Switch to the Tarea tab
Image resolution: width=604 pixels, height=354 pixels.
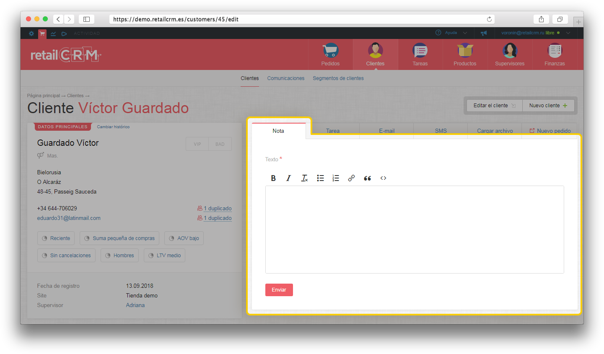[x=333, y=131]
